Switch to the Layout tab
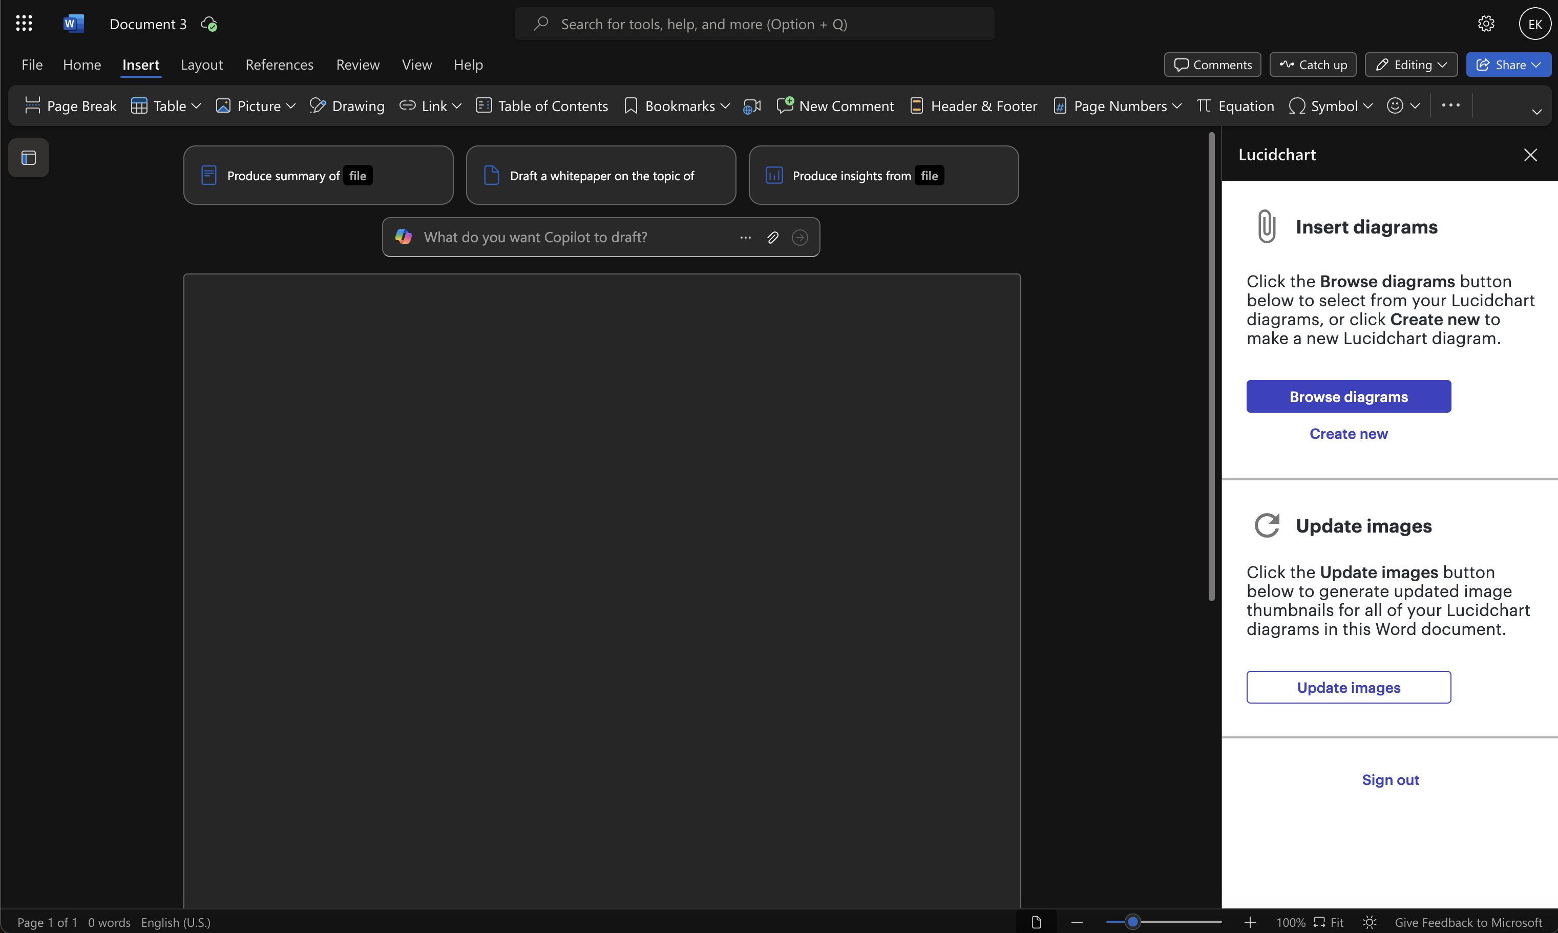Image resolution: width=1558 pixels, height=933 pixels. point(202,65)
